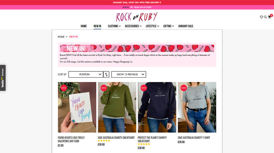Image resolution: width=274 pixels, height=153 pixels.
Task: Open the shopping cart icon
Action: click(x=269, y=17)
